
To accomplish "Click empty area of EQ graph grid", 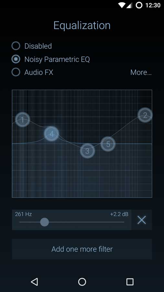I will pyautogui.click(x=82, y=179).
